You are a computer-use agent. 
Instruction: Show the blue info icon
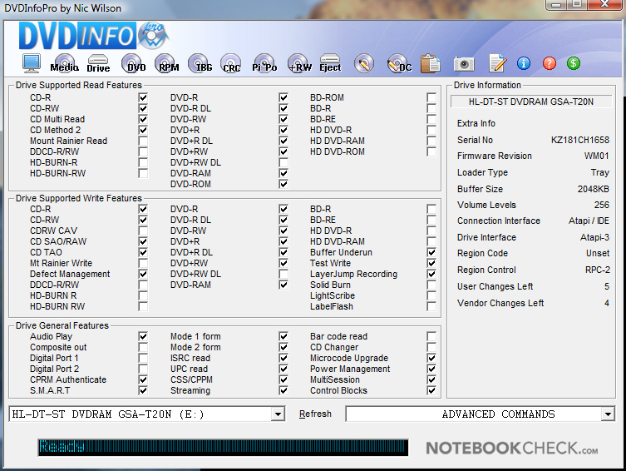524,63
